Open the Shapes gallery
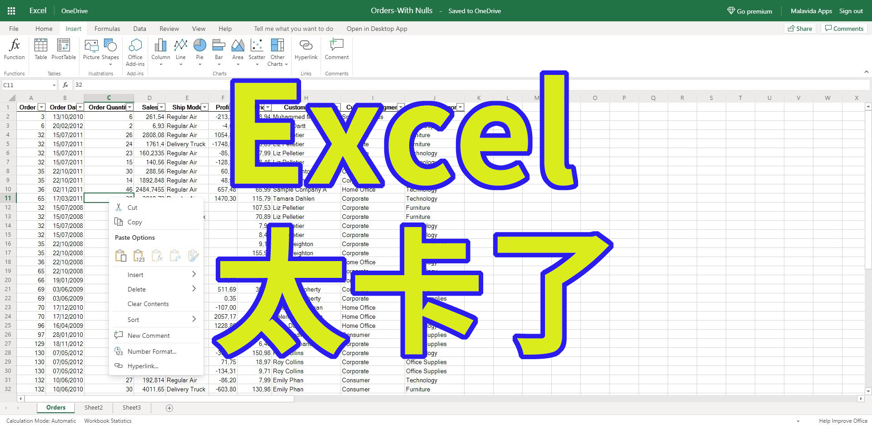Screen dimensions: 872x425 (110, 52)
